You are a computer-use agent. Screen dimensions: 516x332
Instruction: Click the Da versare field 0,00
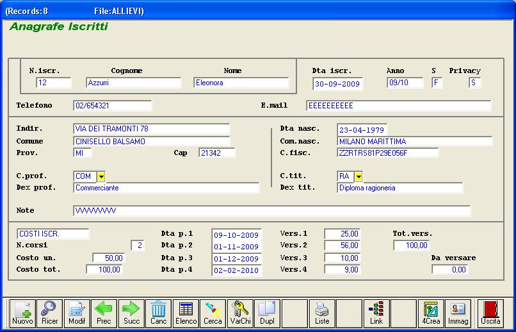pyautogui.click(x=450, y=269)
